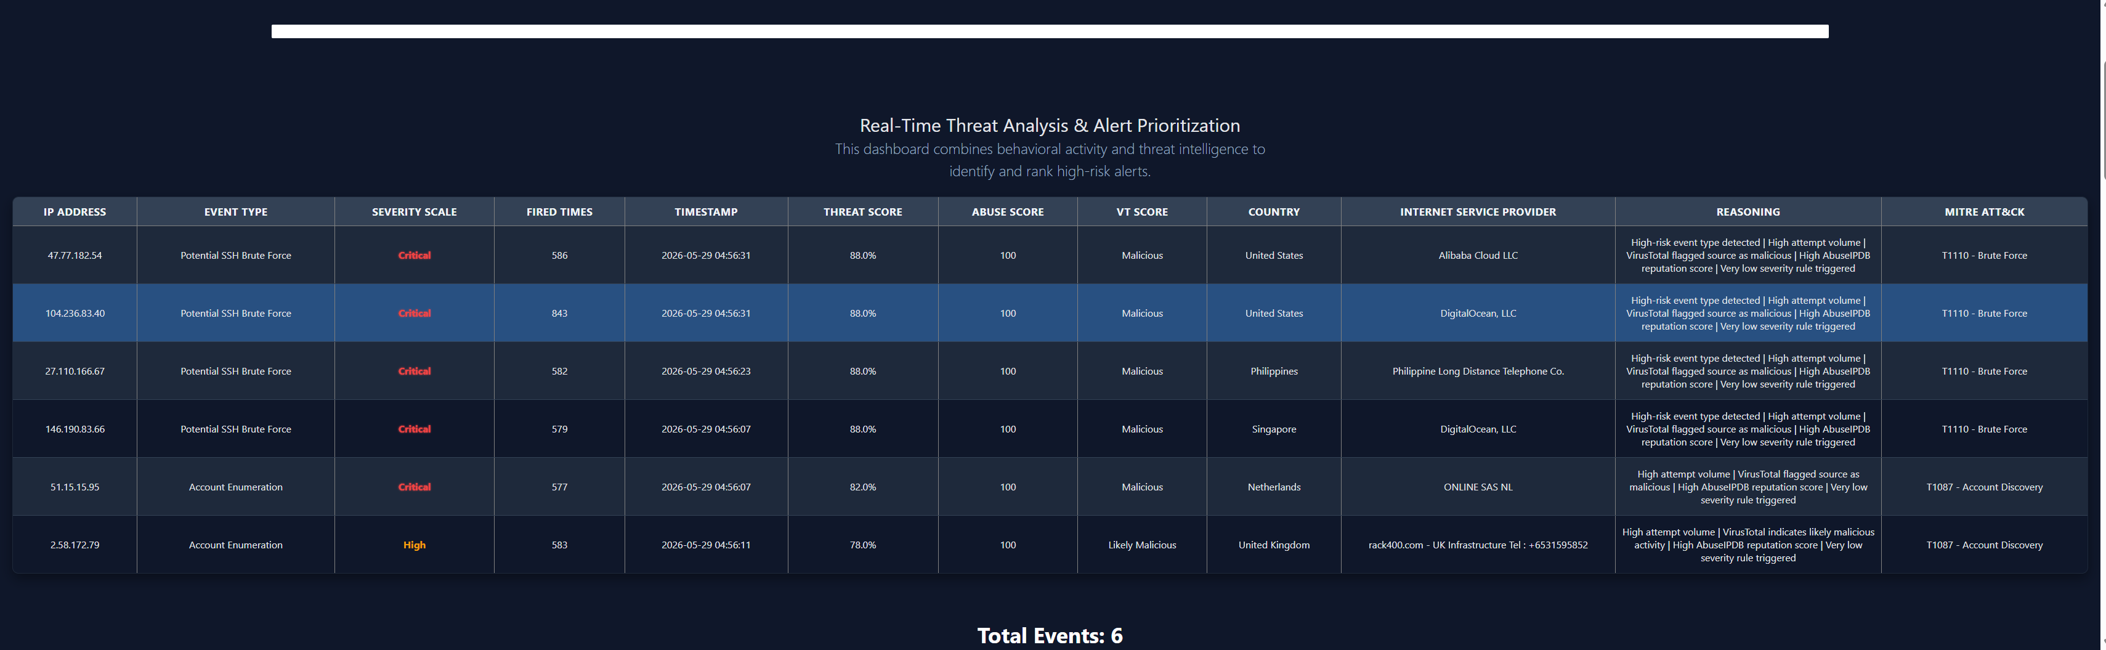Image resolution: width=2106 pixels, height=650 pixels.
Task: Click fired times value 579
Action: (559, 429)
